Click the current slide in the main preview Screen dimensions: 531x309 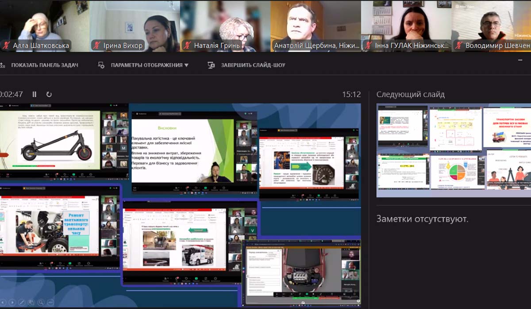click(x=180, y=199)
